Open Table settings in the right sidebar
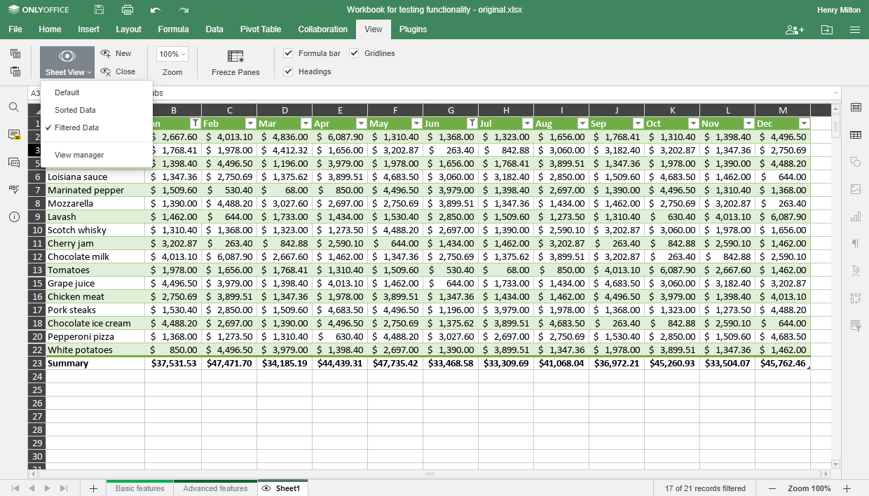The height and width of the screenshot is (496, 869). (x=856, y=134)
